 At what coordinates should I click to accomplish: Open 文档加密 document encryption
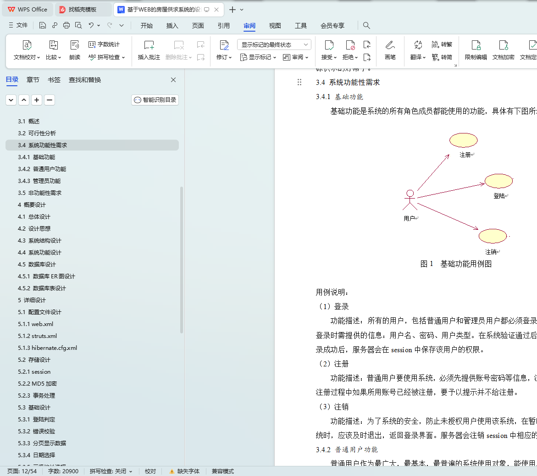504,50
